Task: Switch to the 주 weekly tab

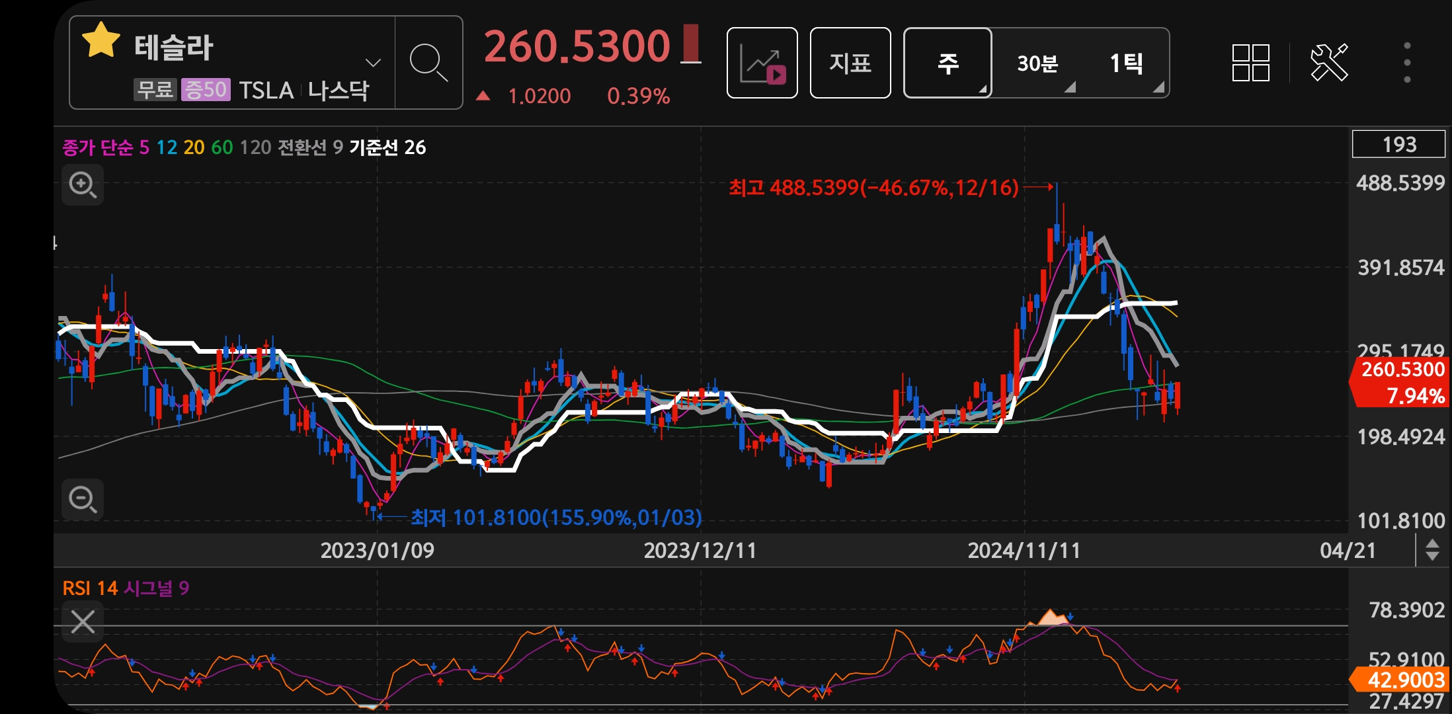Action: coord(947,63)
